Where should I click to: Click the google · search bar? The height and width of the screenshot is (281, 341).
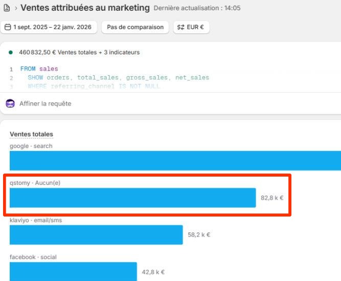point(175,161)
